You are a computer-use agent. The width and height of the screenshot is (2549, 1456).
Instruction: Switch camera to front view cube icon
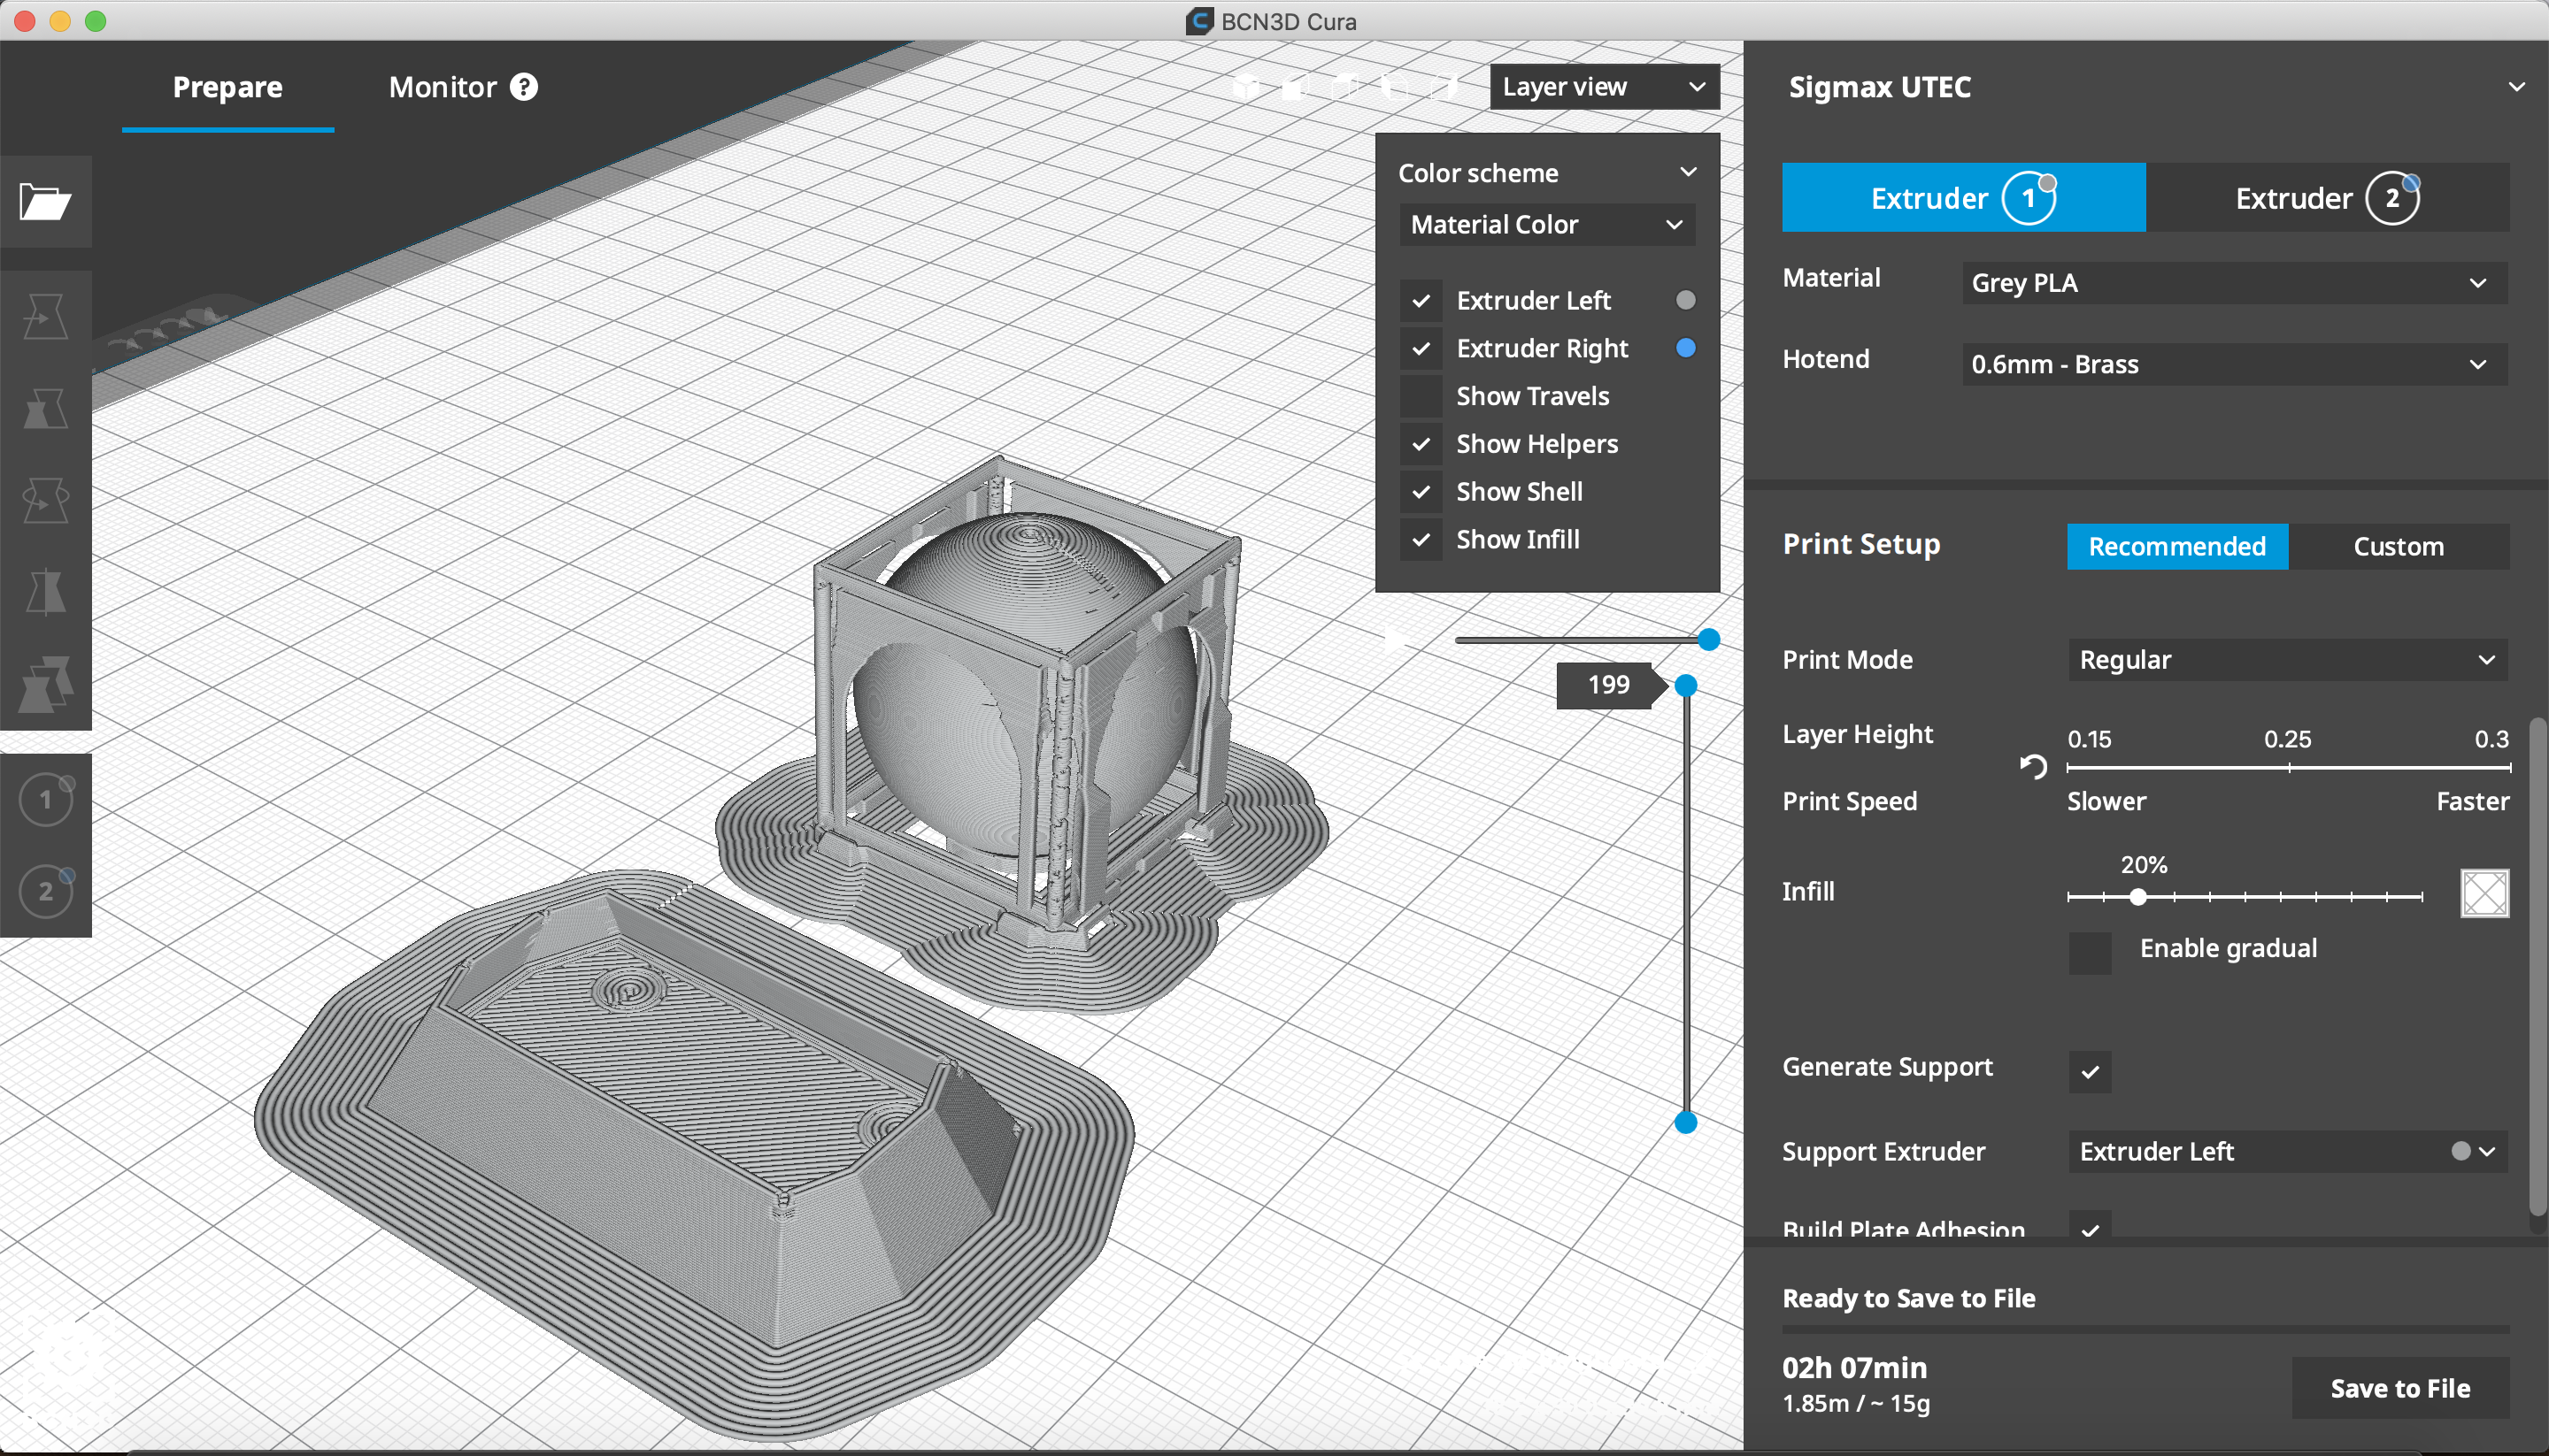(x=1296, y=88)
